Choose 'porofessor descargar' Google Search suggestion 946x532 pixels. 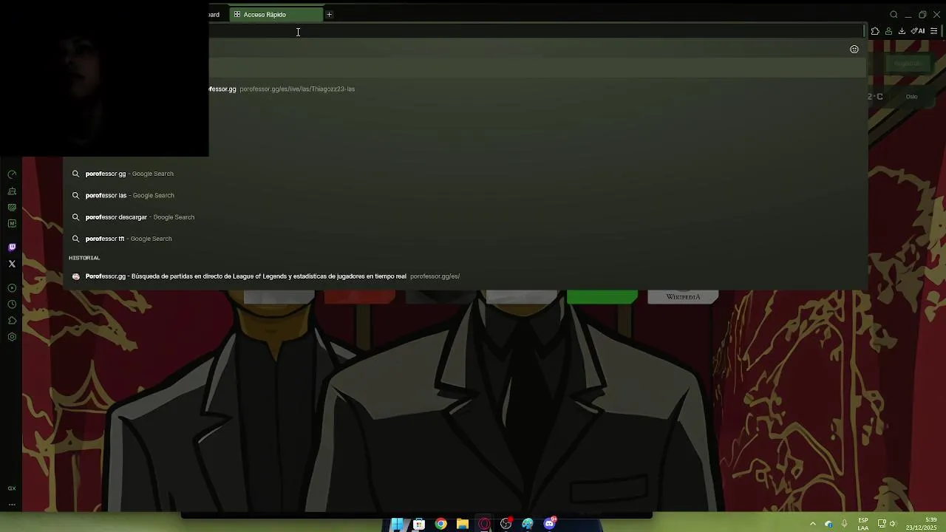[x=466, y=217]
